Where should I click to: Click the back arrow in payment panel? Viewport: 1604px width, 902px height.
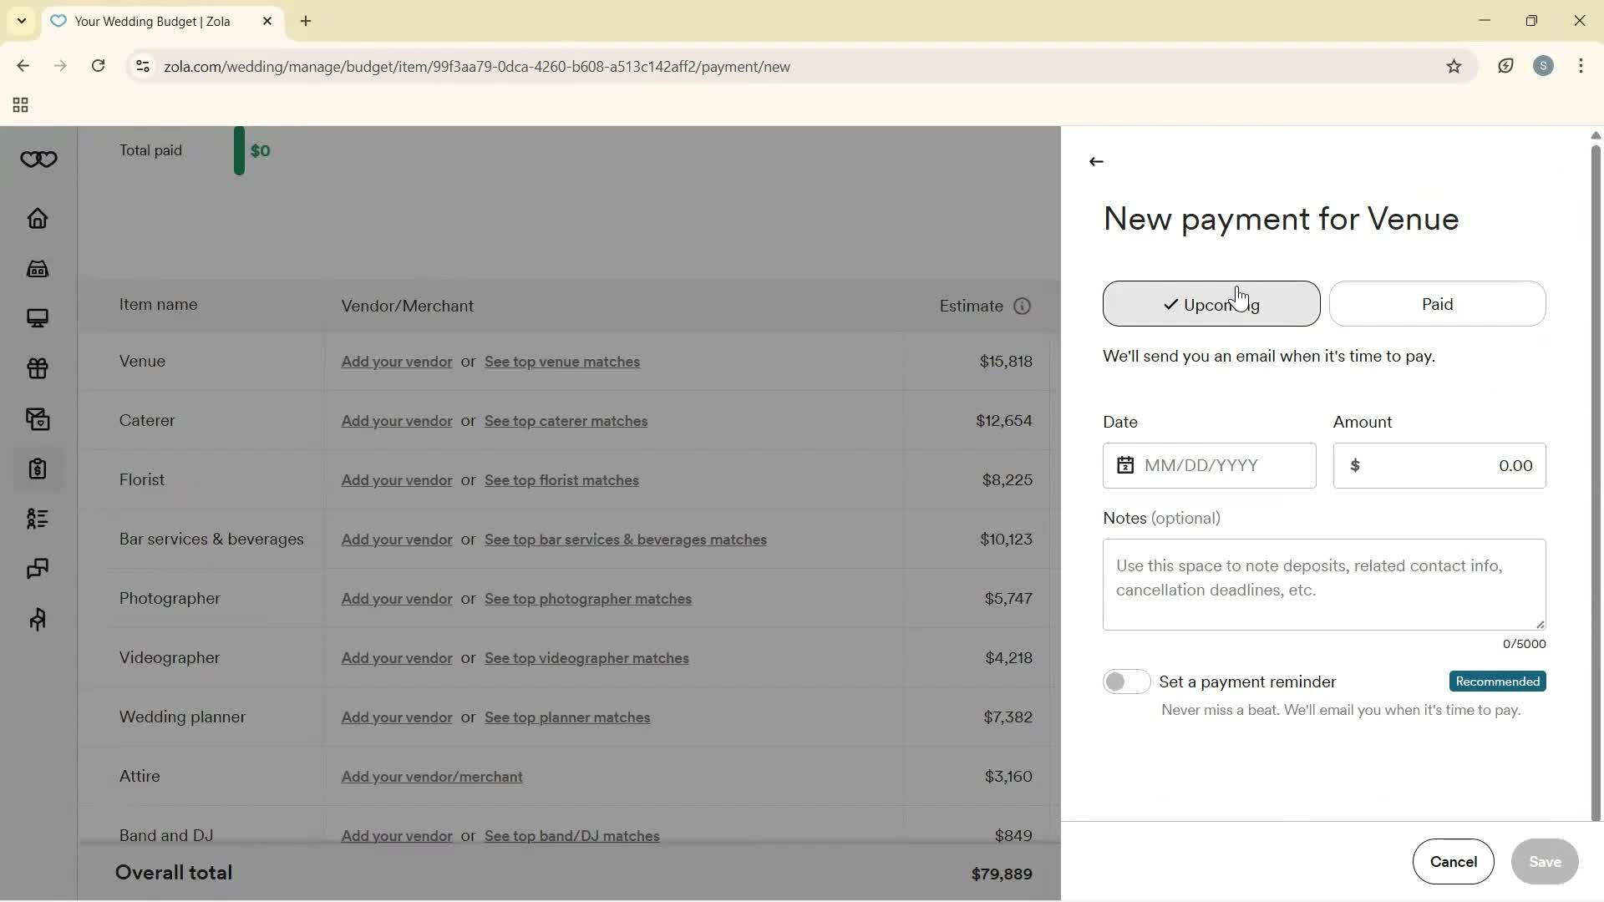pyautogui.click(x=1096, y=162)
